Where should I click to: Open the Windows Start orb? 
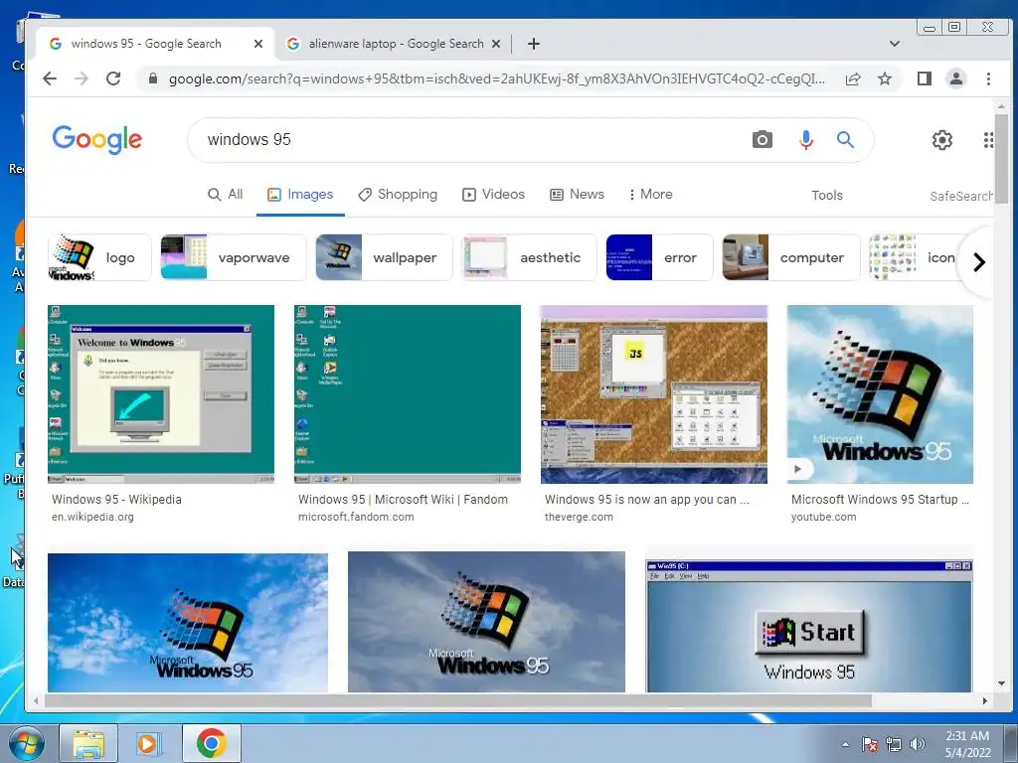27,743
